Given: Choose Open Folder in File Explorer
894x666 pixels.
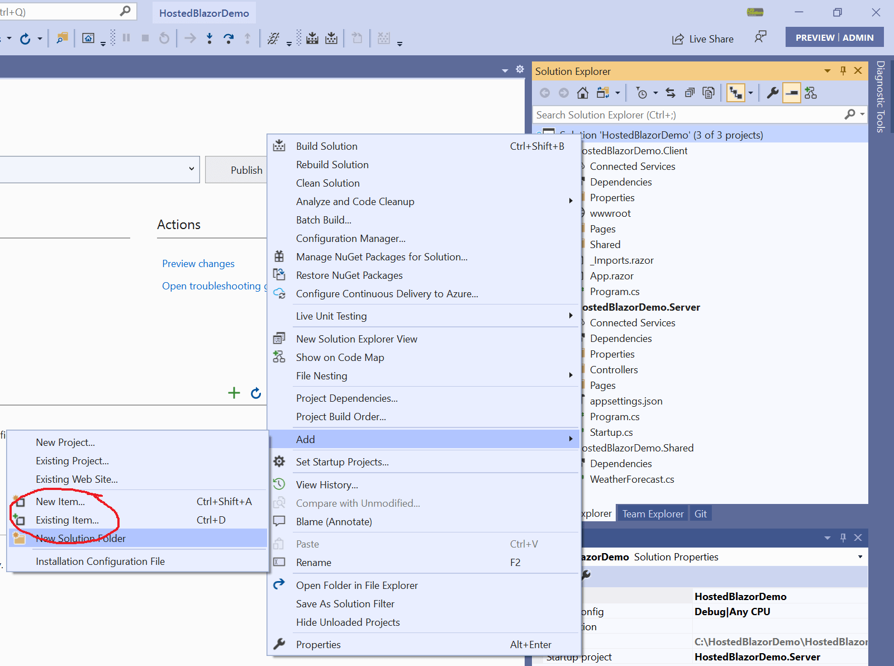Looking at the screenshot, I should tap(424, 586).
